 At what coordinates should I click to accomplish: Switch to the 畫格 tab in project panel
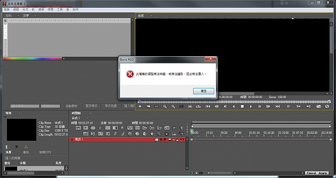26,152
